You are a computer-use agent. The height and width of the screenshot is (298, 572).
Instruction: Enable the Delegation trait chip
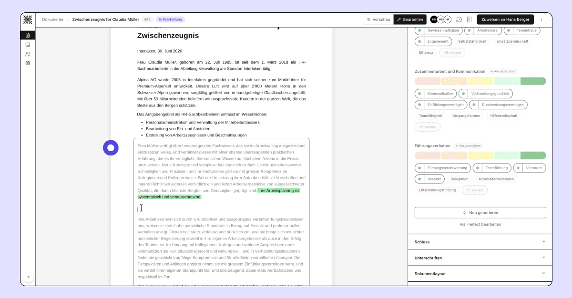click(460, 179)
